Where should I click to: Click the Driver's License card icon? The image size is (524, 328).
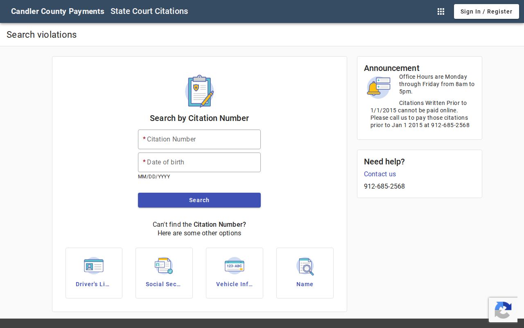tap(94, 266)
